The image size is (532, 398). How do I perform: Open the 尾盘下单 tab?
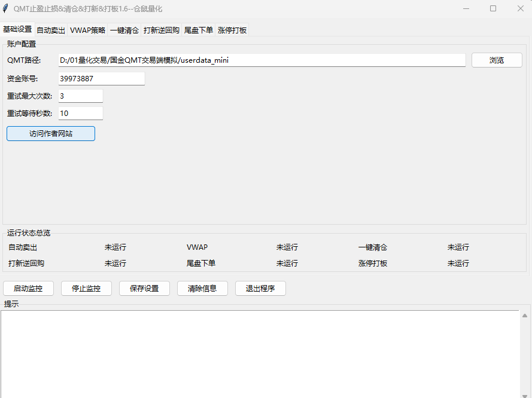click(198, 29)
